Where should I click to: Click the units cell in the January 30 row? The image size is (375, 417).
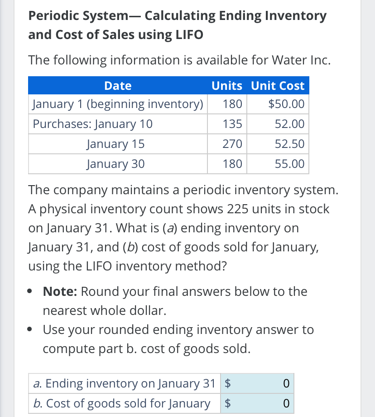point(232,164)
